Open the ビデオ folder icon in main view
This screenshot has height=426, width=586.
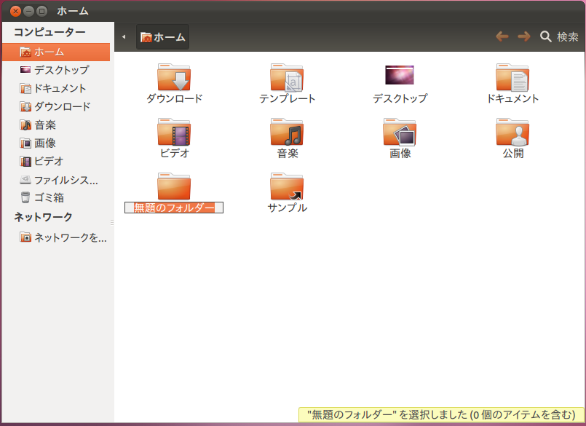point(174,132)
